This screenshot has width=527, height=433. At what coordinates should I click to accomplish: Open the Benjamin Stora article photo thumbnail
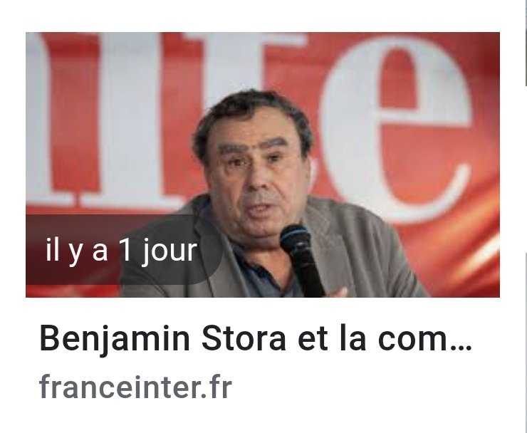coord(263,165)
